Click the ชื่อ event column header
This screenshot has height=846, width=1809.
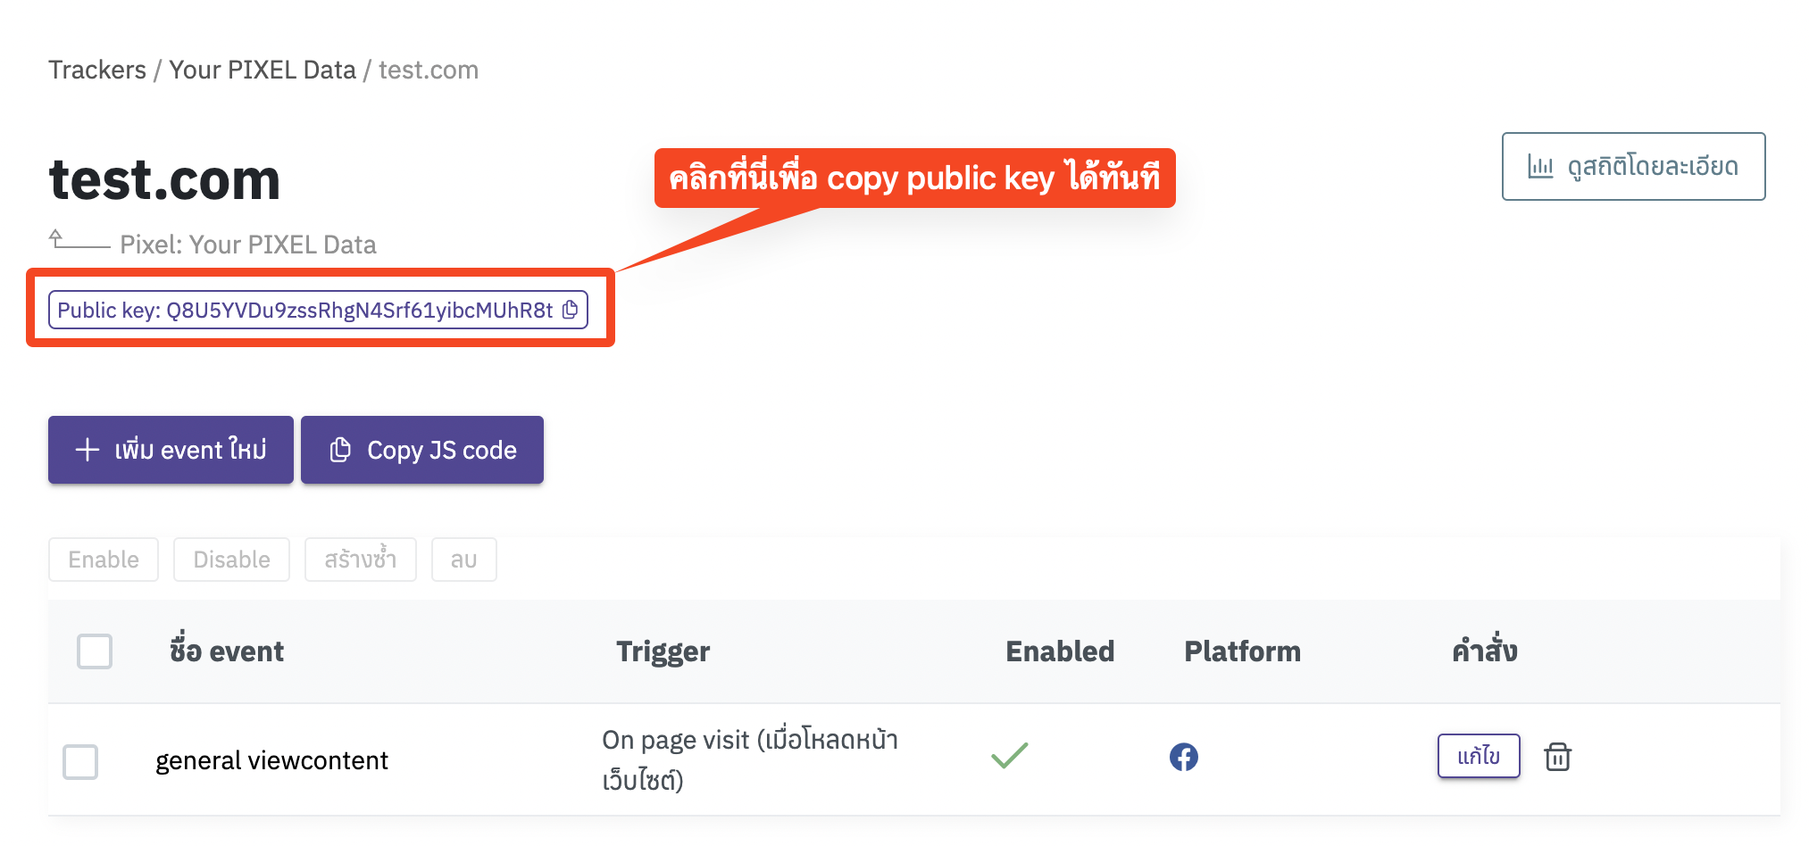(x=226, y=651)
